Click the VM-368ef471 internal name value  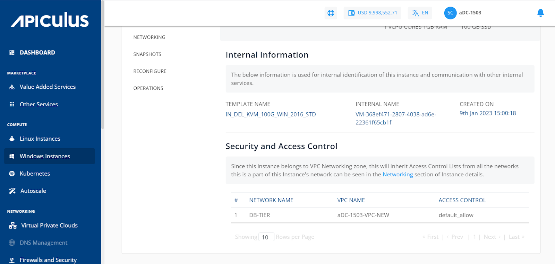coord(396,118)
